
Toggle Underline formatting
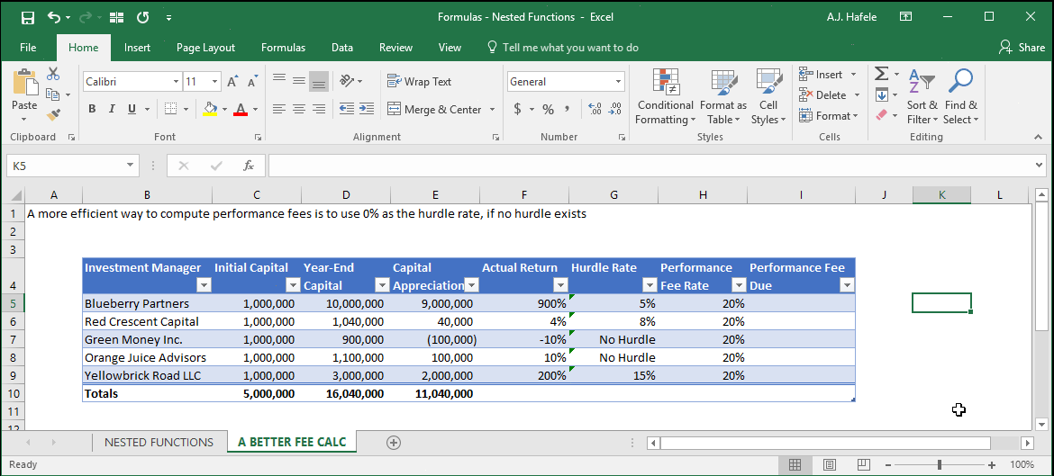click(x=132, y=109)
